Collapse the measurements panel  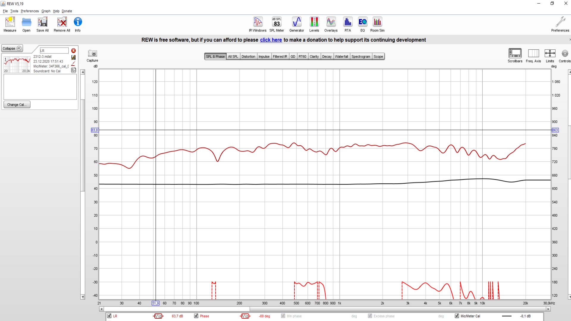coord(12,48)
